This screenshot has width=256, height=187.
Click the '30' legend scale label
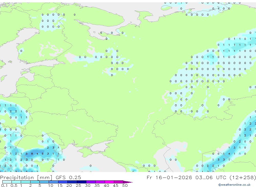tap(88, 185)
